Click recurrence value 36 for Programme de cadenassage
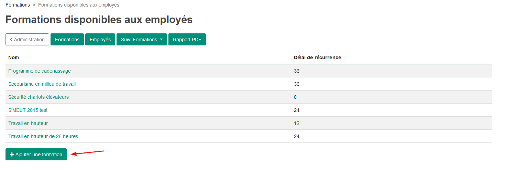506x170 pixels. [297, 71]
